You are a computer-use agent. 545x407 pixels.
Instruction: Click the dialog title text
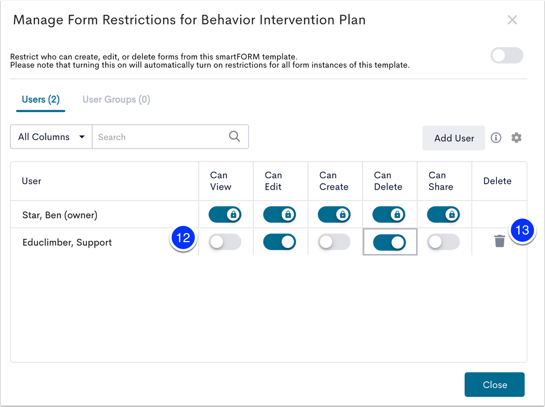click(x=190, y=20)
